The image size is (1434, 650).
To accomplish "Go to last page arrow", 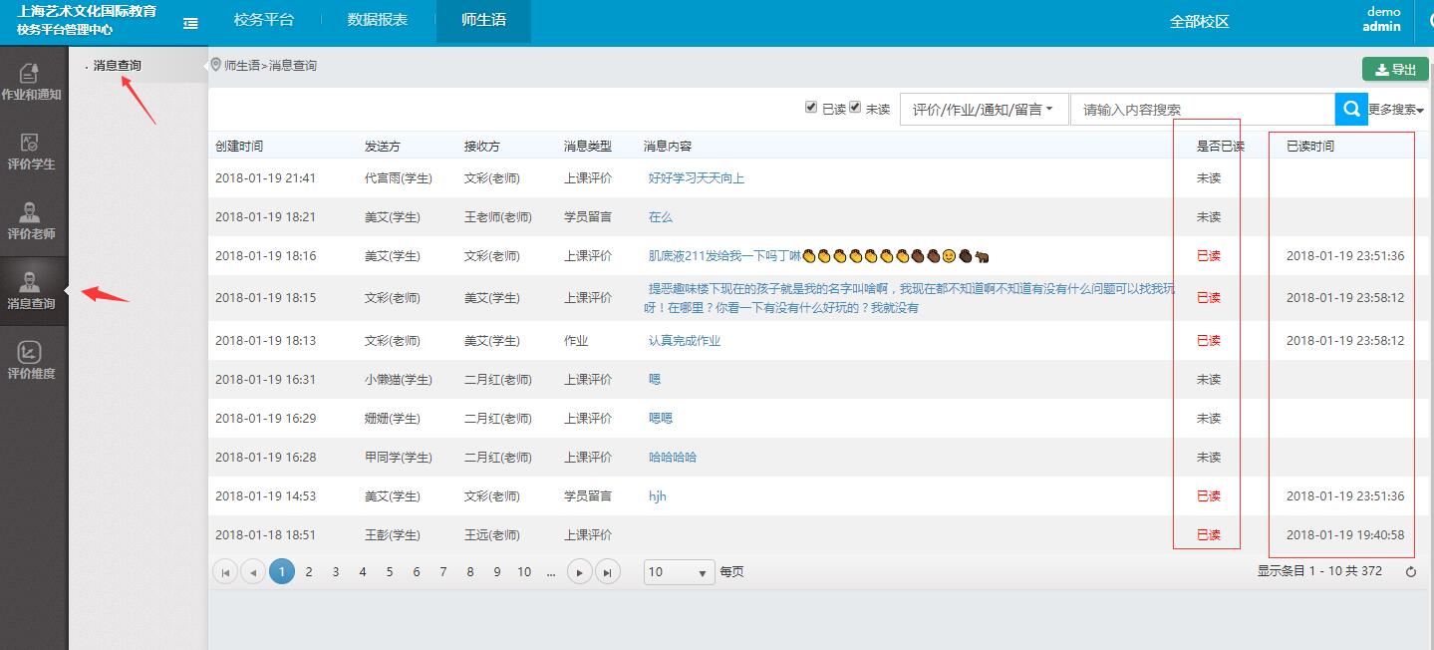I will click(x=607, y=572).
